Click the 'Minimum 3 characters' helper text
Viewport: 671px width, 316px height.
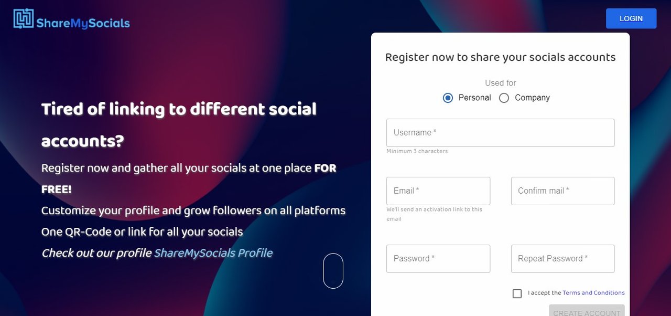coord(417,151)
